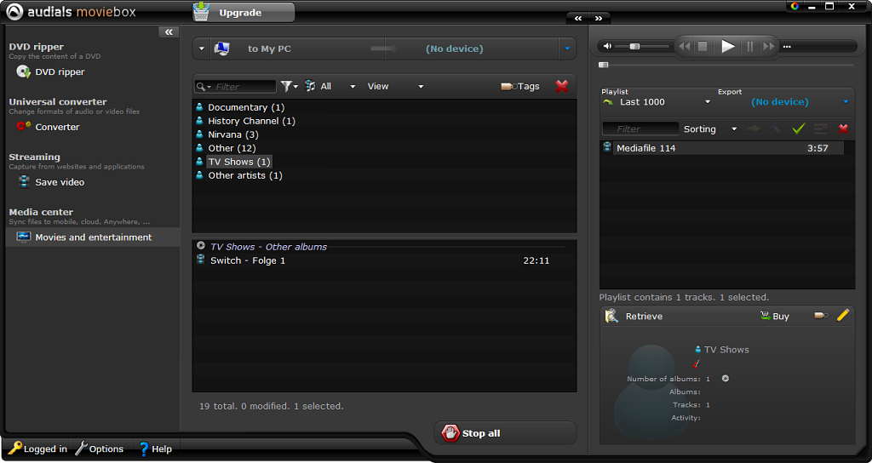Click the player stop button
This screenshot has width=872, height=463.
click(x=703, y=47)
